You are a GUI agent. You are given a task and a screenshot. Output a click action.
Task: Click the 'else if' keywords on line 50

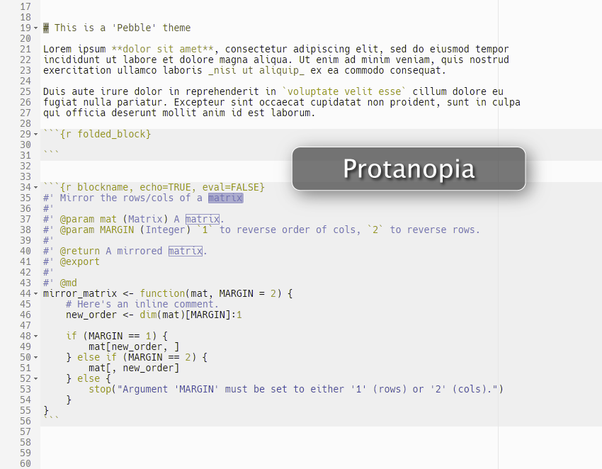pyautogui.click(x=97, y=358)
